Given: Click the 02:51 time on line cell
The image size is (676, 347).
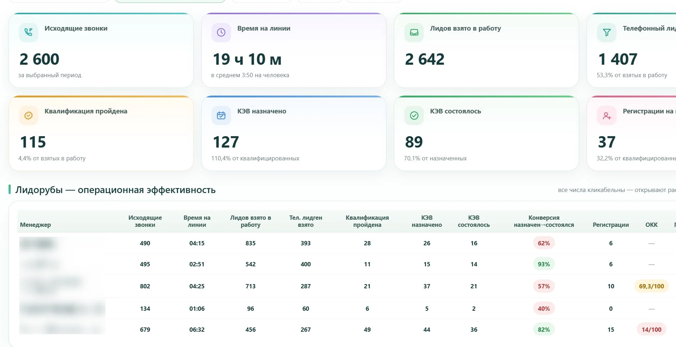Looking at the screenshot, I should tap(197, 264).
